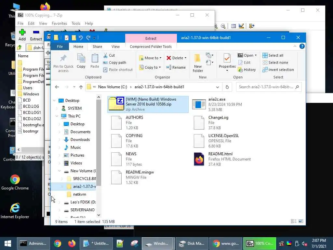This screenshot has height=250, width=333.
Task: Click the Paste ribbon icon
Action: coord(95,58)
